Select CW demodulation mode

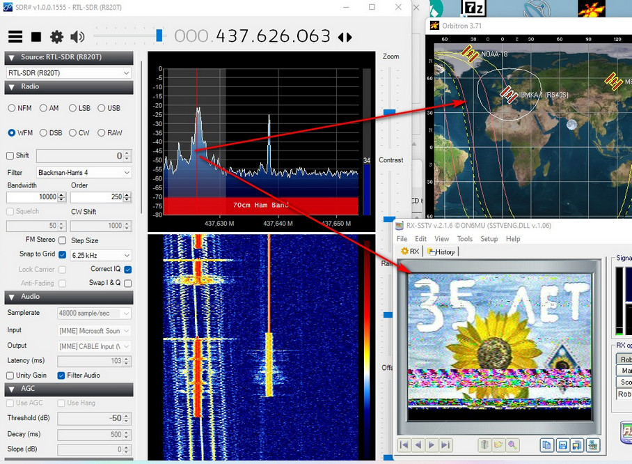[72, 133]
